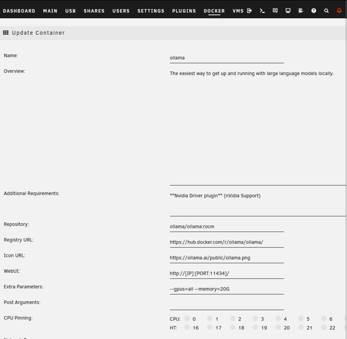
Task: Open Settings in top navigation
Action: (151, 11)
